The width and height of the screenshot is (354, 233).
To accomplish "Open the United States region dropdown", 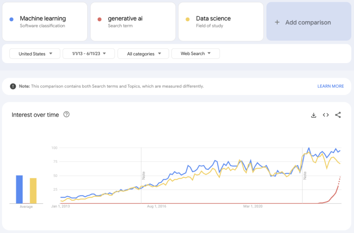I will (35, 54).
